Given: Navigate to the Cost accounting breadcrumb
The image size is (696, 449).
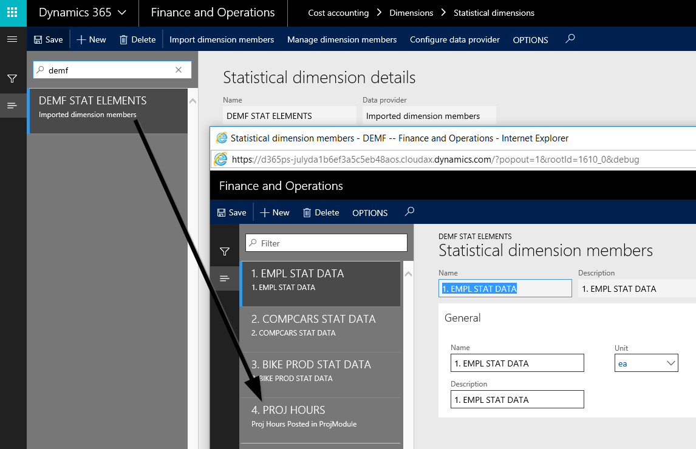Looking at the screenshot, I should pos(338,13).
